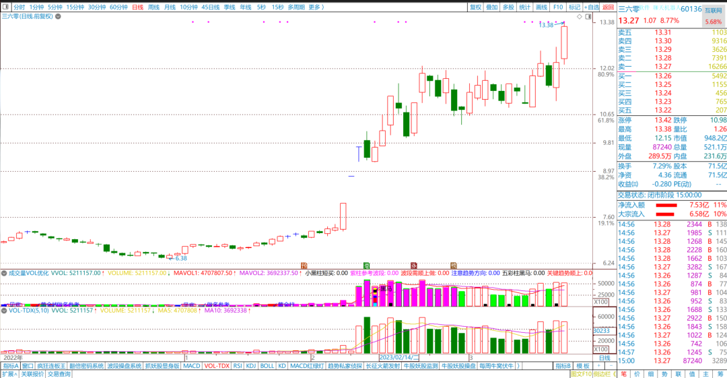Select the 45日线 period
The image size is (727, 378).
click(211, 7)
